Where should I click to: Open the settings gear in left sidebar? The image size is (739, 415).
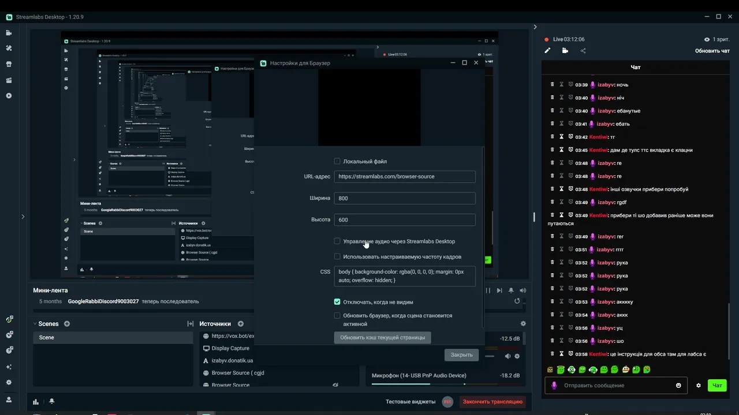pyautogui.click(x=9, y=382)
